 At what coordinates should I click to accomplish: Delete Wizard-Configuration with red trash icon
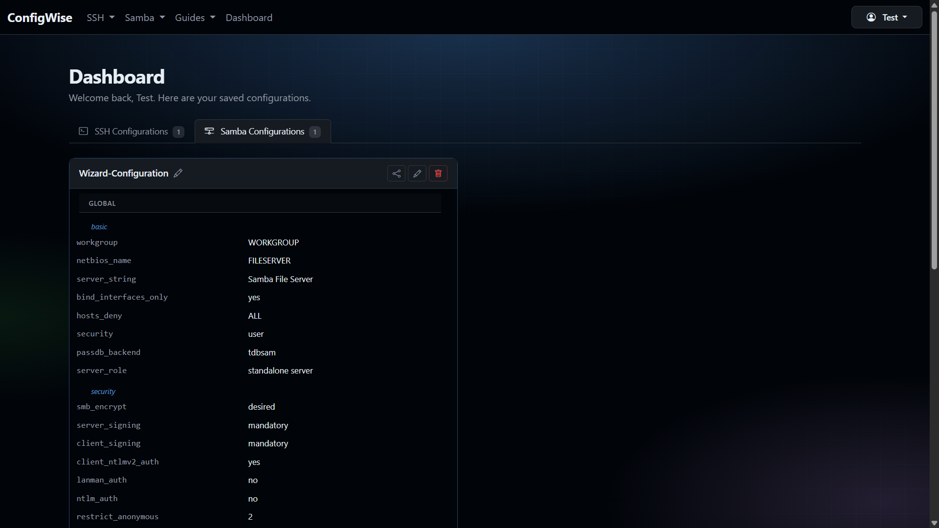coord(438,174)
